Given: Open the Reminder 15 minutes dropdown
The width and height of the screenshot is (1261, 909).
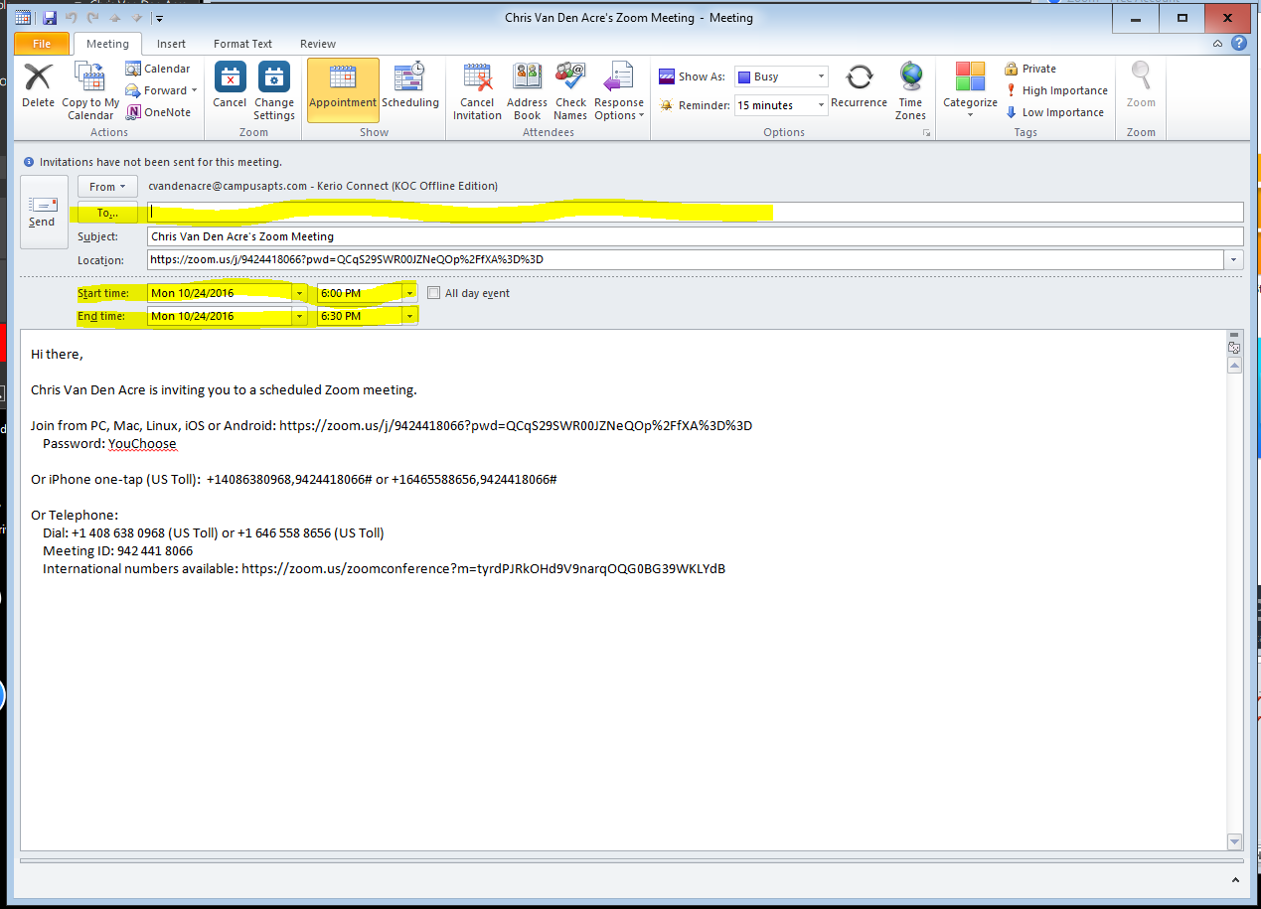Looking at the screenshot, I should pyautogui.click(x=821, y=105).
